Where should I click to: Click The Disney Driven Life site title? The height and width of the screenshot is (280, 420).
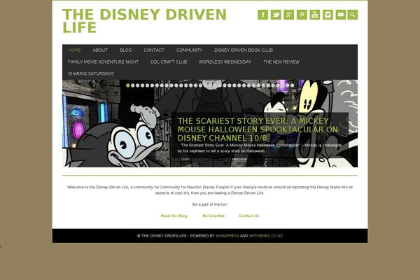[x=144, y=21]
